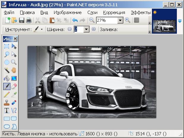184x138 pixels.
Task: Close the tools panel window
Action: (15, 39)
